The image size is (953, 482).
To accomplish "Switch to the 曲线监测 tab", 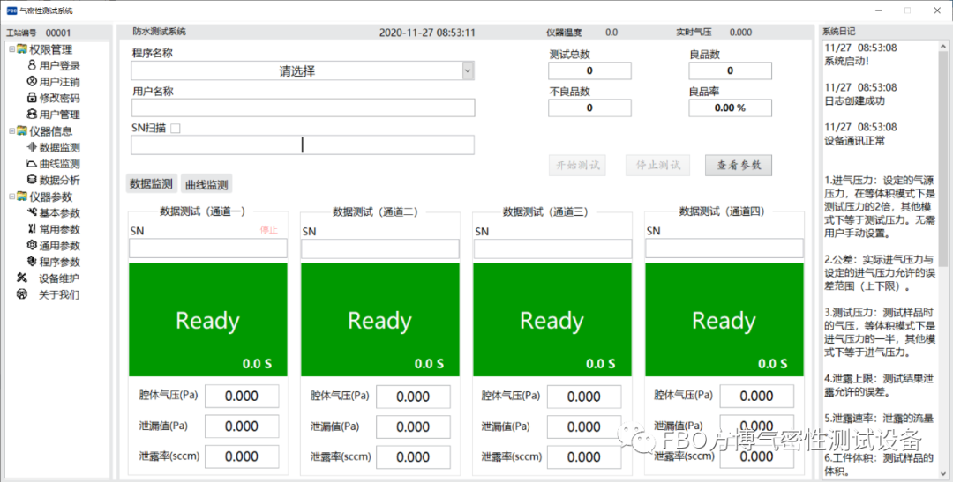I will pyautogui.click(x=206, y=184).
